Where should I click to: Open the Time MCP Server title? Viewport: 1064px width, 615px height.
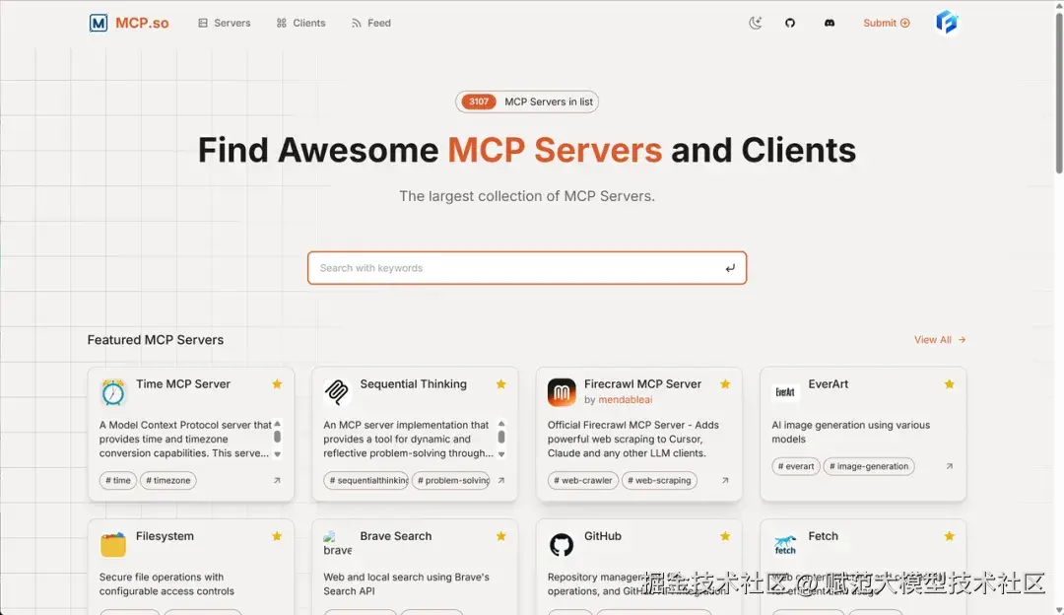coord(183,384)
